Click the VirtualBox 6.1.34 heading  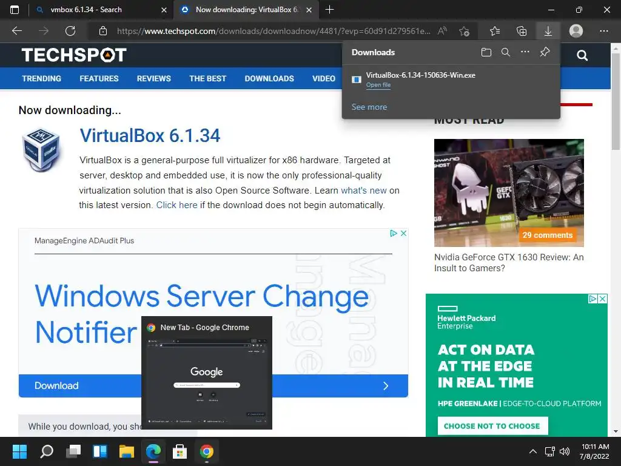[x=150, y=135]
